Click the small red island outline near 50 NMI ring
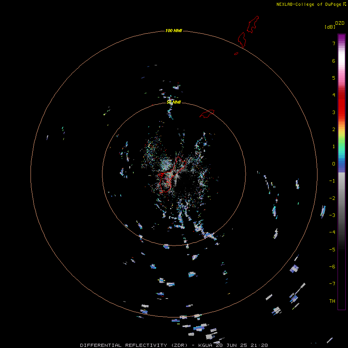Image resolution: width=348 pixels, height=348 pixels. [207, 114]
